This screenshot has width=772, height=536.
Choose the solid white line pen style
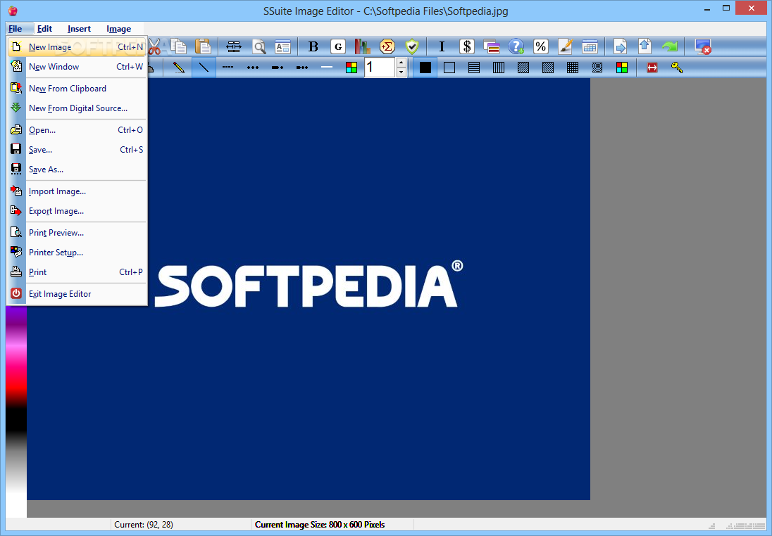point(326,68)
